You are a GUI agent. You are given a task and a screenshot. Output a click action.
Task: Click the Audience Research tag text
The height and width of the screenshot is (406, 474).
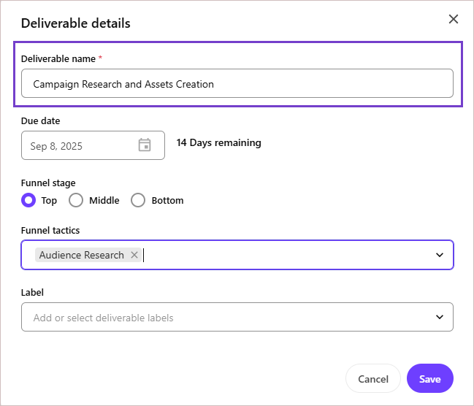coord(82,255)
